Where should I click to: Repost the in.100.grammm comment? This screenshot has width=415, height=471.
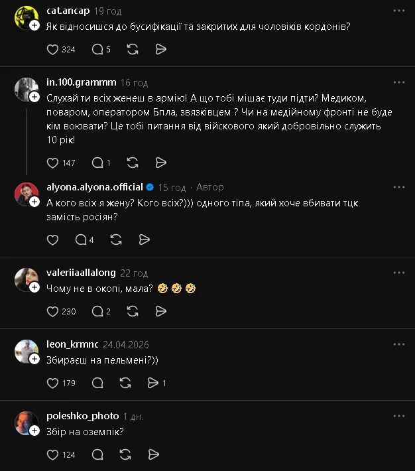(x=133, y=163)
